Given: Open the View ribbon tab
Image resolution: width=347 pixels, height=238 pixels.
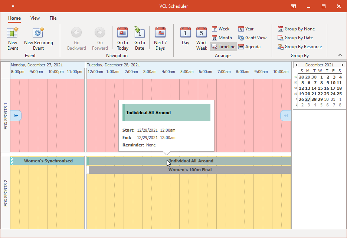Looking at the screenshot, I should coord(35,18).
